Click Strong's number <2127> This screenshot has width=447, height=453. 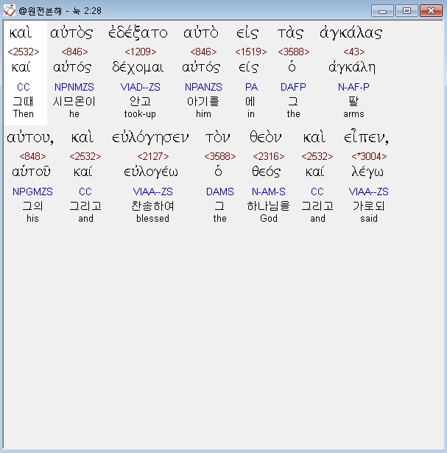point(153,156)
